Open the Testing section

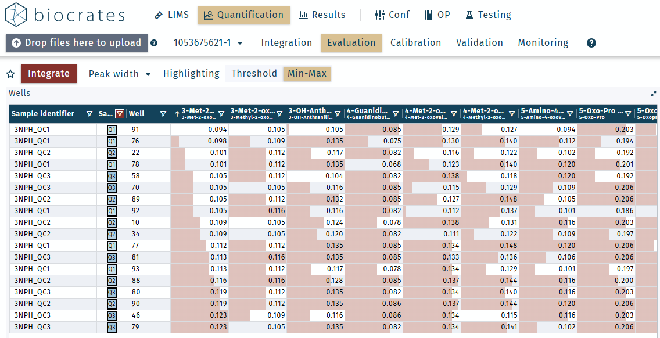[x=488, y=15]
